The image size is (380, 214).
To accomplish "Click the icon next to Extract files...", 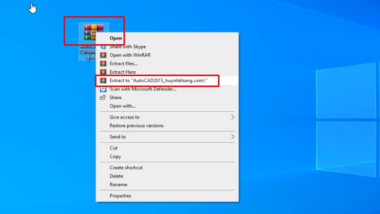I will coord(103,63).
